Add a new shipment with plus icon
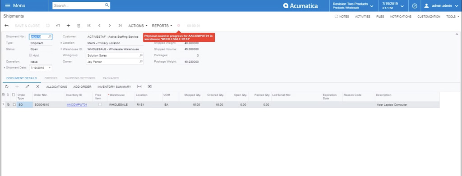The image size is (462, 176). (x=69, y=26)
